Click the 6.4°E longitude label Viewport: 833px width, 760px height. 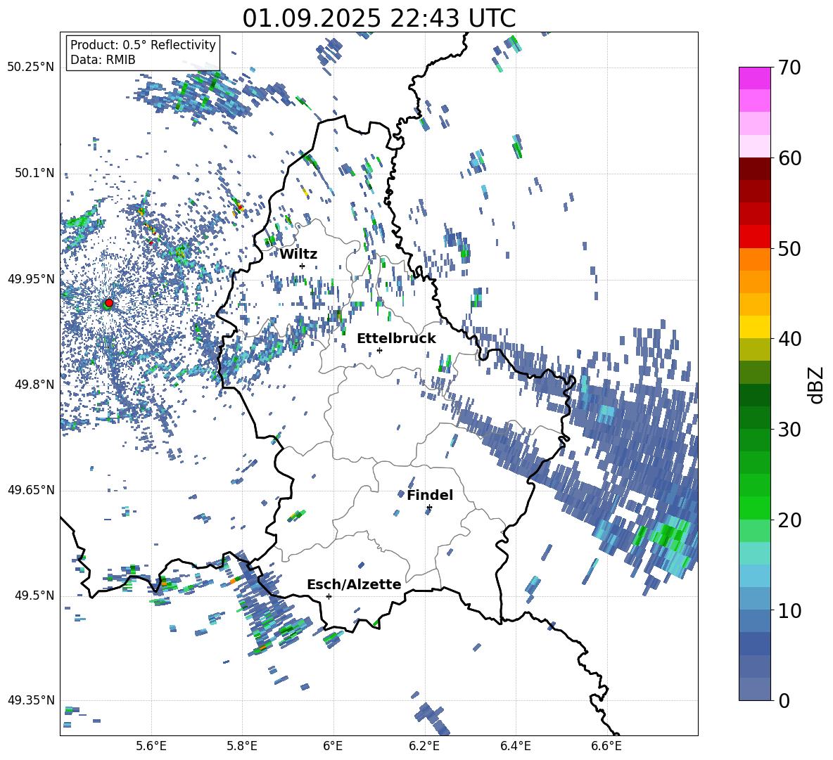point(515,746)
